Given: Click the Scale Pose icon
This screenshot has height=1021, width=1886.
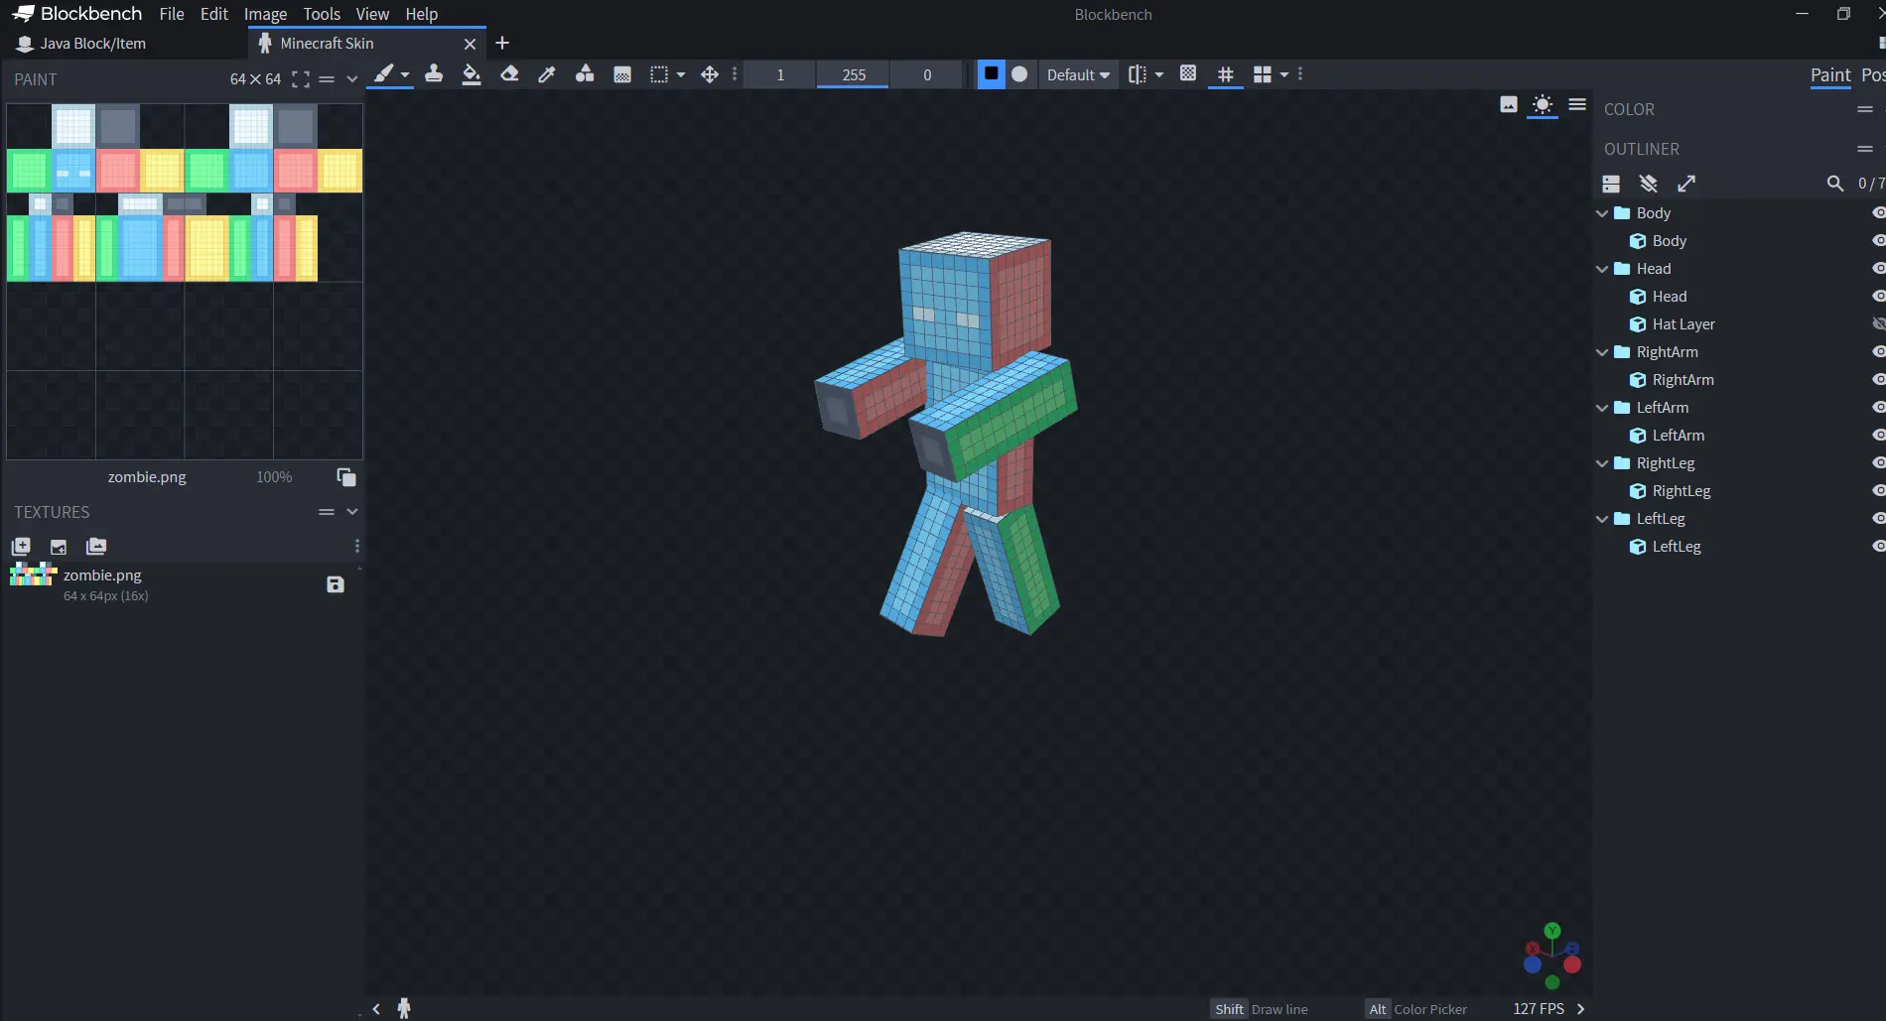Looking at the screenshot, I should [x=1686, y=184].
